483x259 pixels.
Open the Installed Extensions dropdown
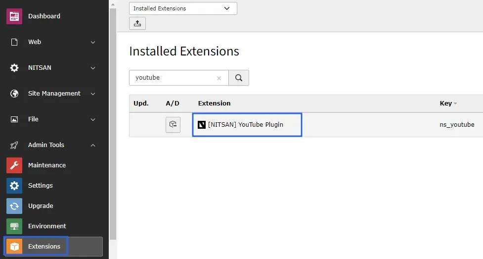pos(183,8)
